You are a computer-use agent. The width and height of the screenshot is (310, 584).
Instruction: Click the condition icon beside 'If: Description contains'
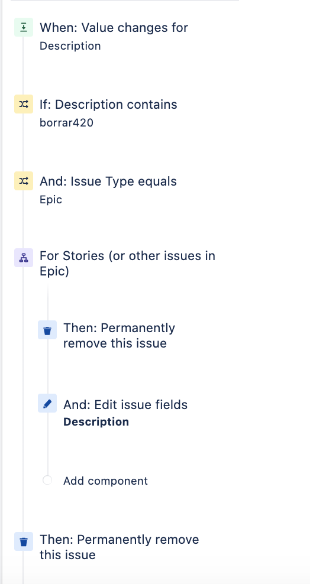[x=24, y=104]
